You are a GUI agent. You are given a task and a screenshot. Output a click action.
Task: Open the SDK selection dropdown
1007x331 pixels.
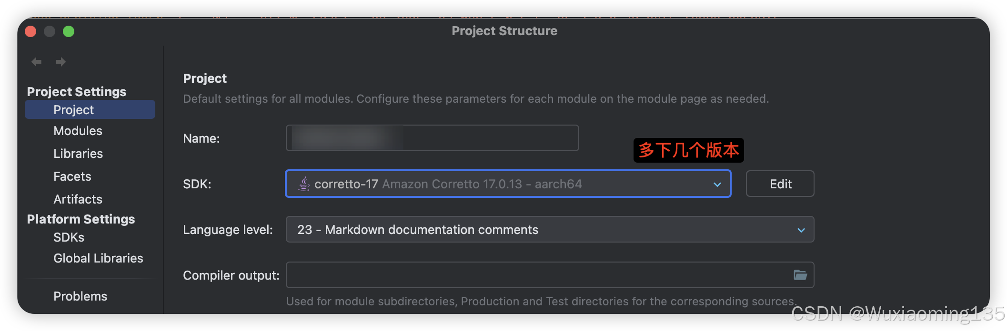(x=507, y=184)
